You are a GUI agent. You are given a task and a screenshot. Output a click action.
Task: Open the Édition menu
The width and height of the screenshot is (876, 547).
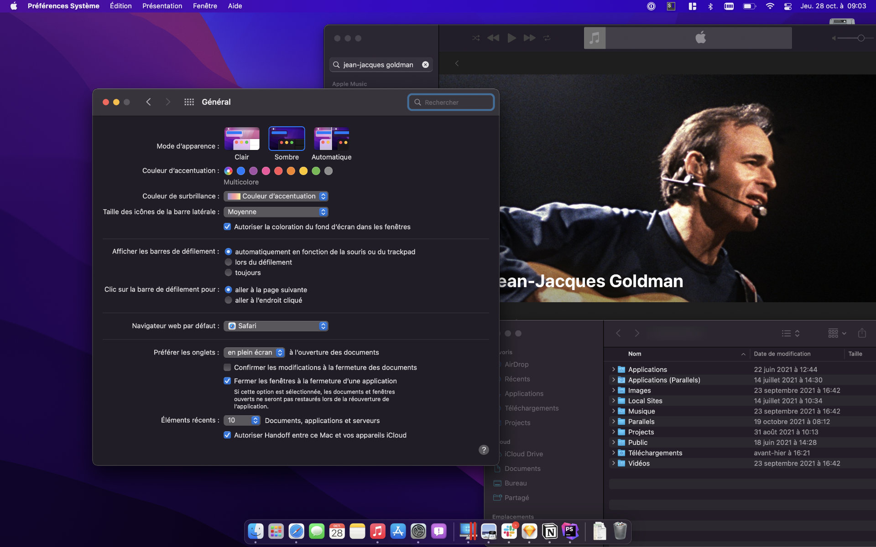(x=120, y=6)
